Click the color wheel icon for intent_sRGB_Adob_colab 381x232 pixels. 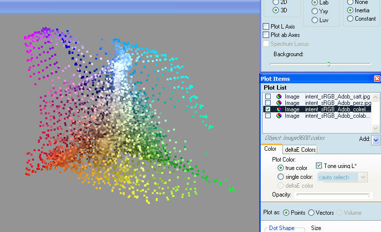pyautogui.click(x=279, y=116)
